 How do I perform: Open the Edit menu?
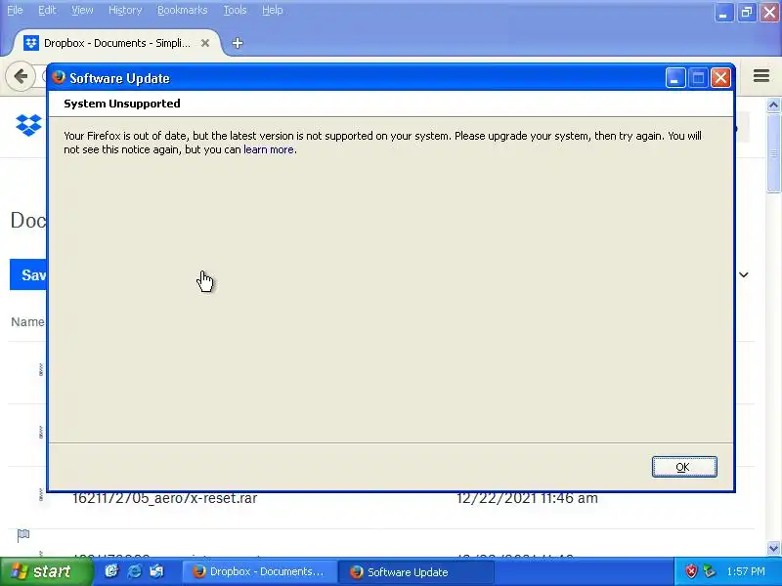[47, 10]
